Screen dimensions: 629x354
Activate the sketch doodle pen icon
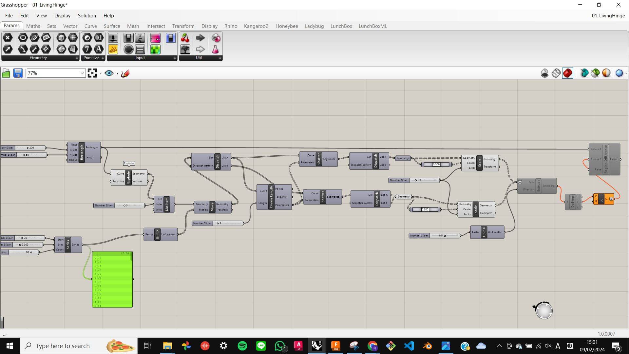[125, 73]
